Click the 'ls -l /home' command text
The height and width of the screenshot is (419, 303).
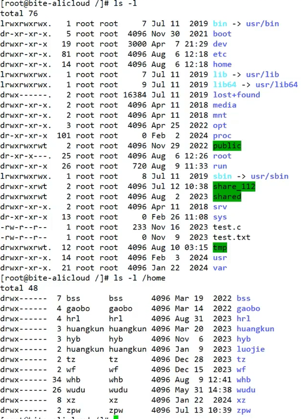point(140,278)
